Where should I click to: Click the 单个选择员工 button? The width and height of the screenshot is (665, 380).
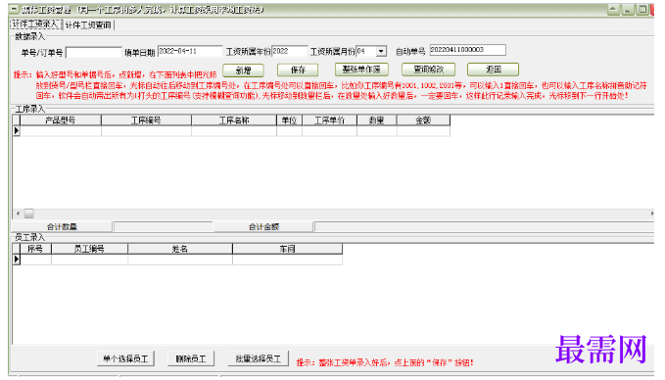125,358
